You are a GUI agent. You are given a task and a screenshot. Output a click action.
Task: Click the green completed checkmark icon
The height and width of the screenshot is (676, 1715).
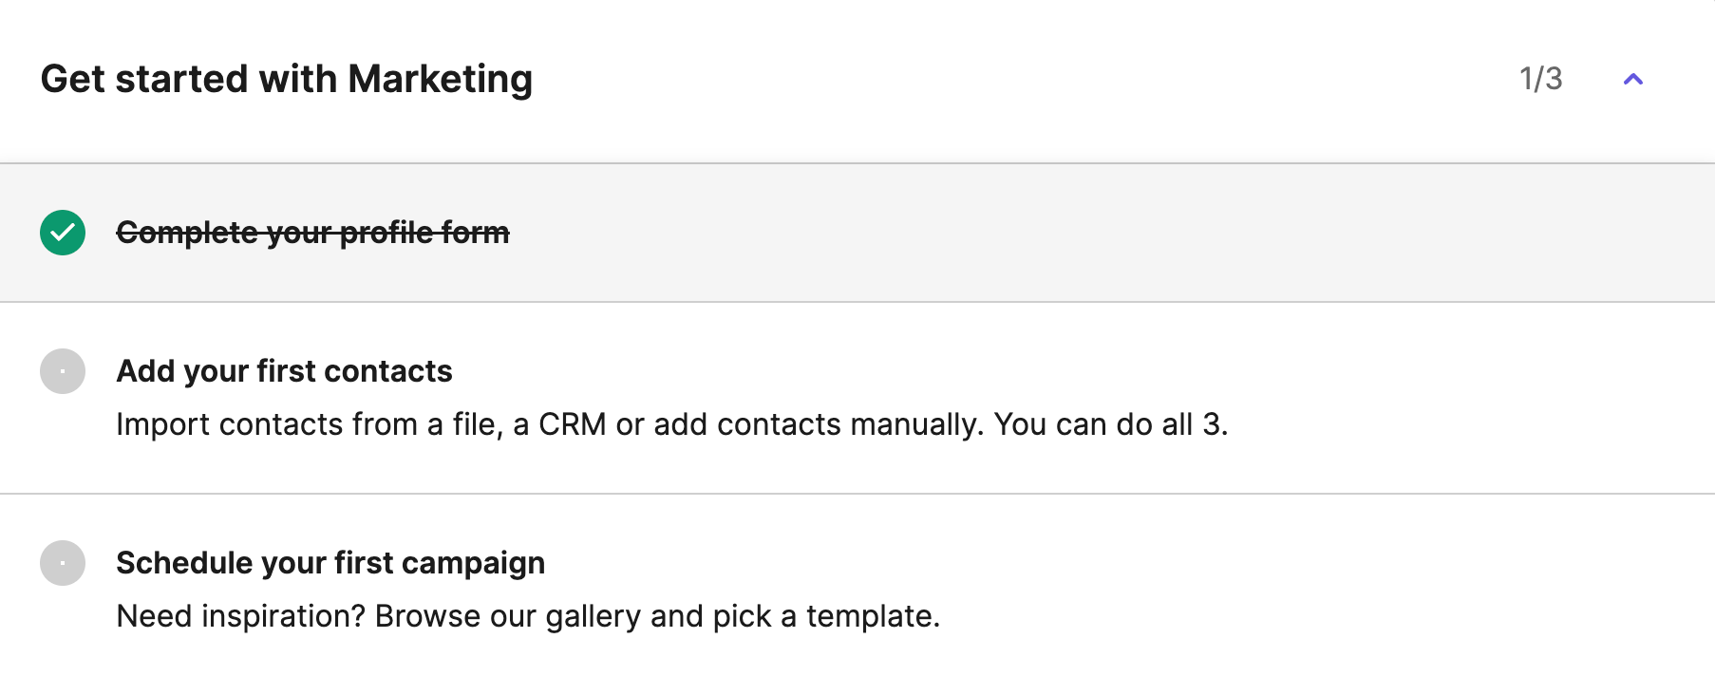(63, 233)
